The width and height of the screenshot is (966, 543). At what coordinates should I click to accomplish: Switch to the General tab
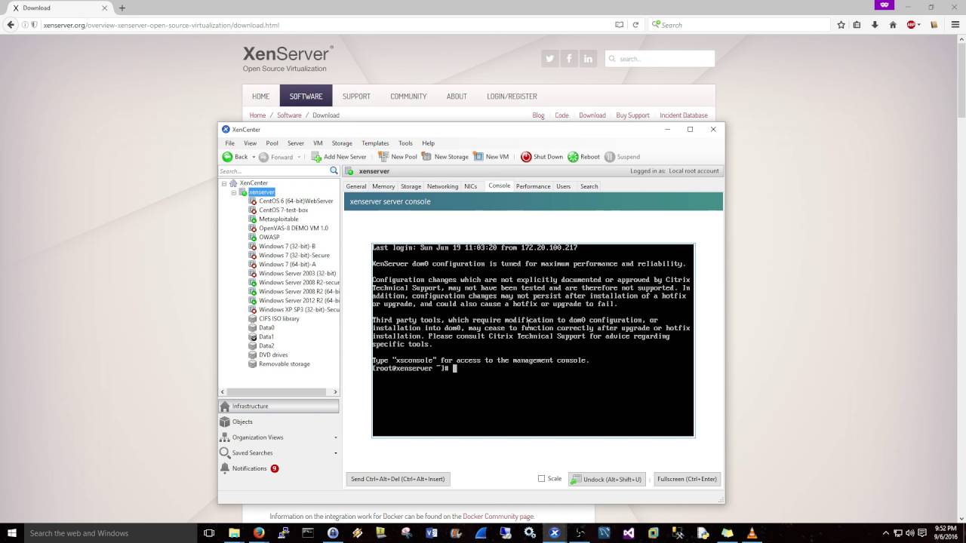(x=356, y=186)
